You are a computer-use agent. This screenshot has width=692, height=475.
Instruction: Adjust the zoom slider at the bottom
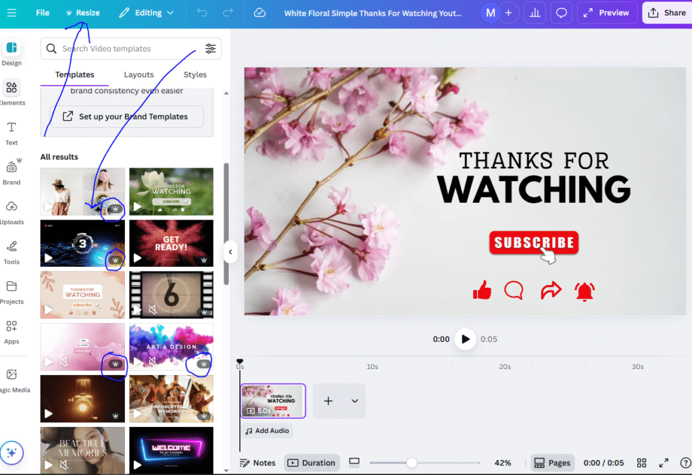(x=412, y=463)
